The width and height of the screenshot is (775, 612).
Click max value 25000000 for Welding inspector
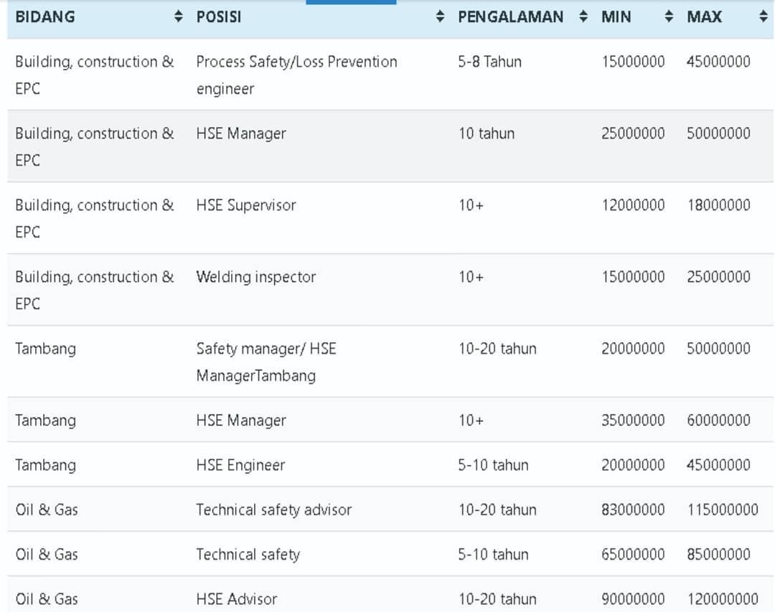[718, 277]
